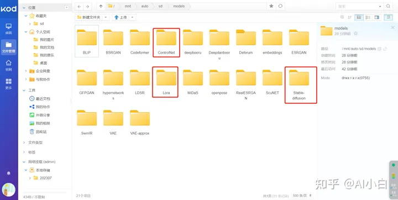Expand the sd favorite folder
Viewport: 398px width, 200px height.
coord(30,24)
